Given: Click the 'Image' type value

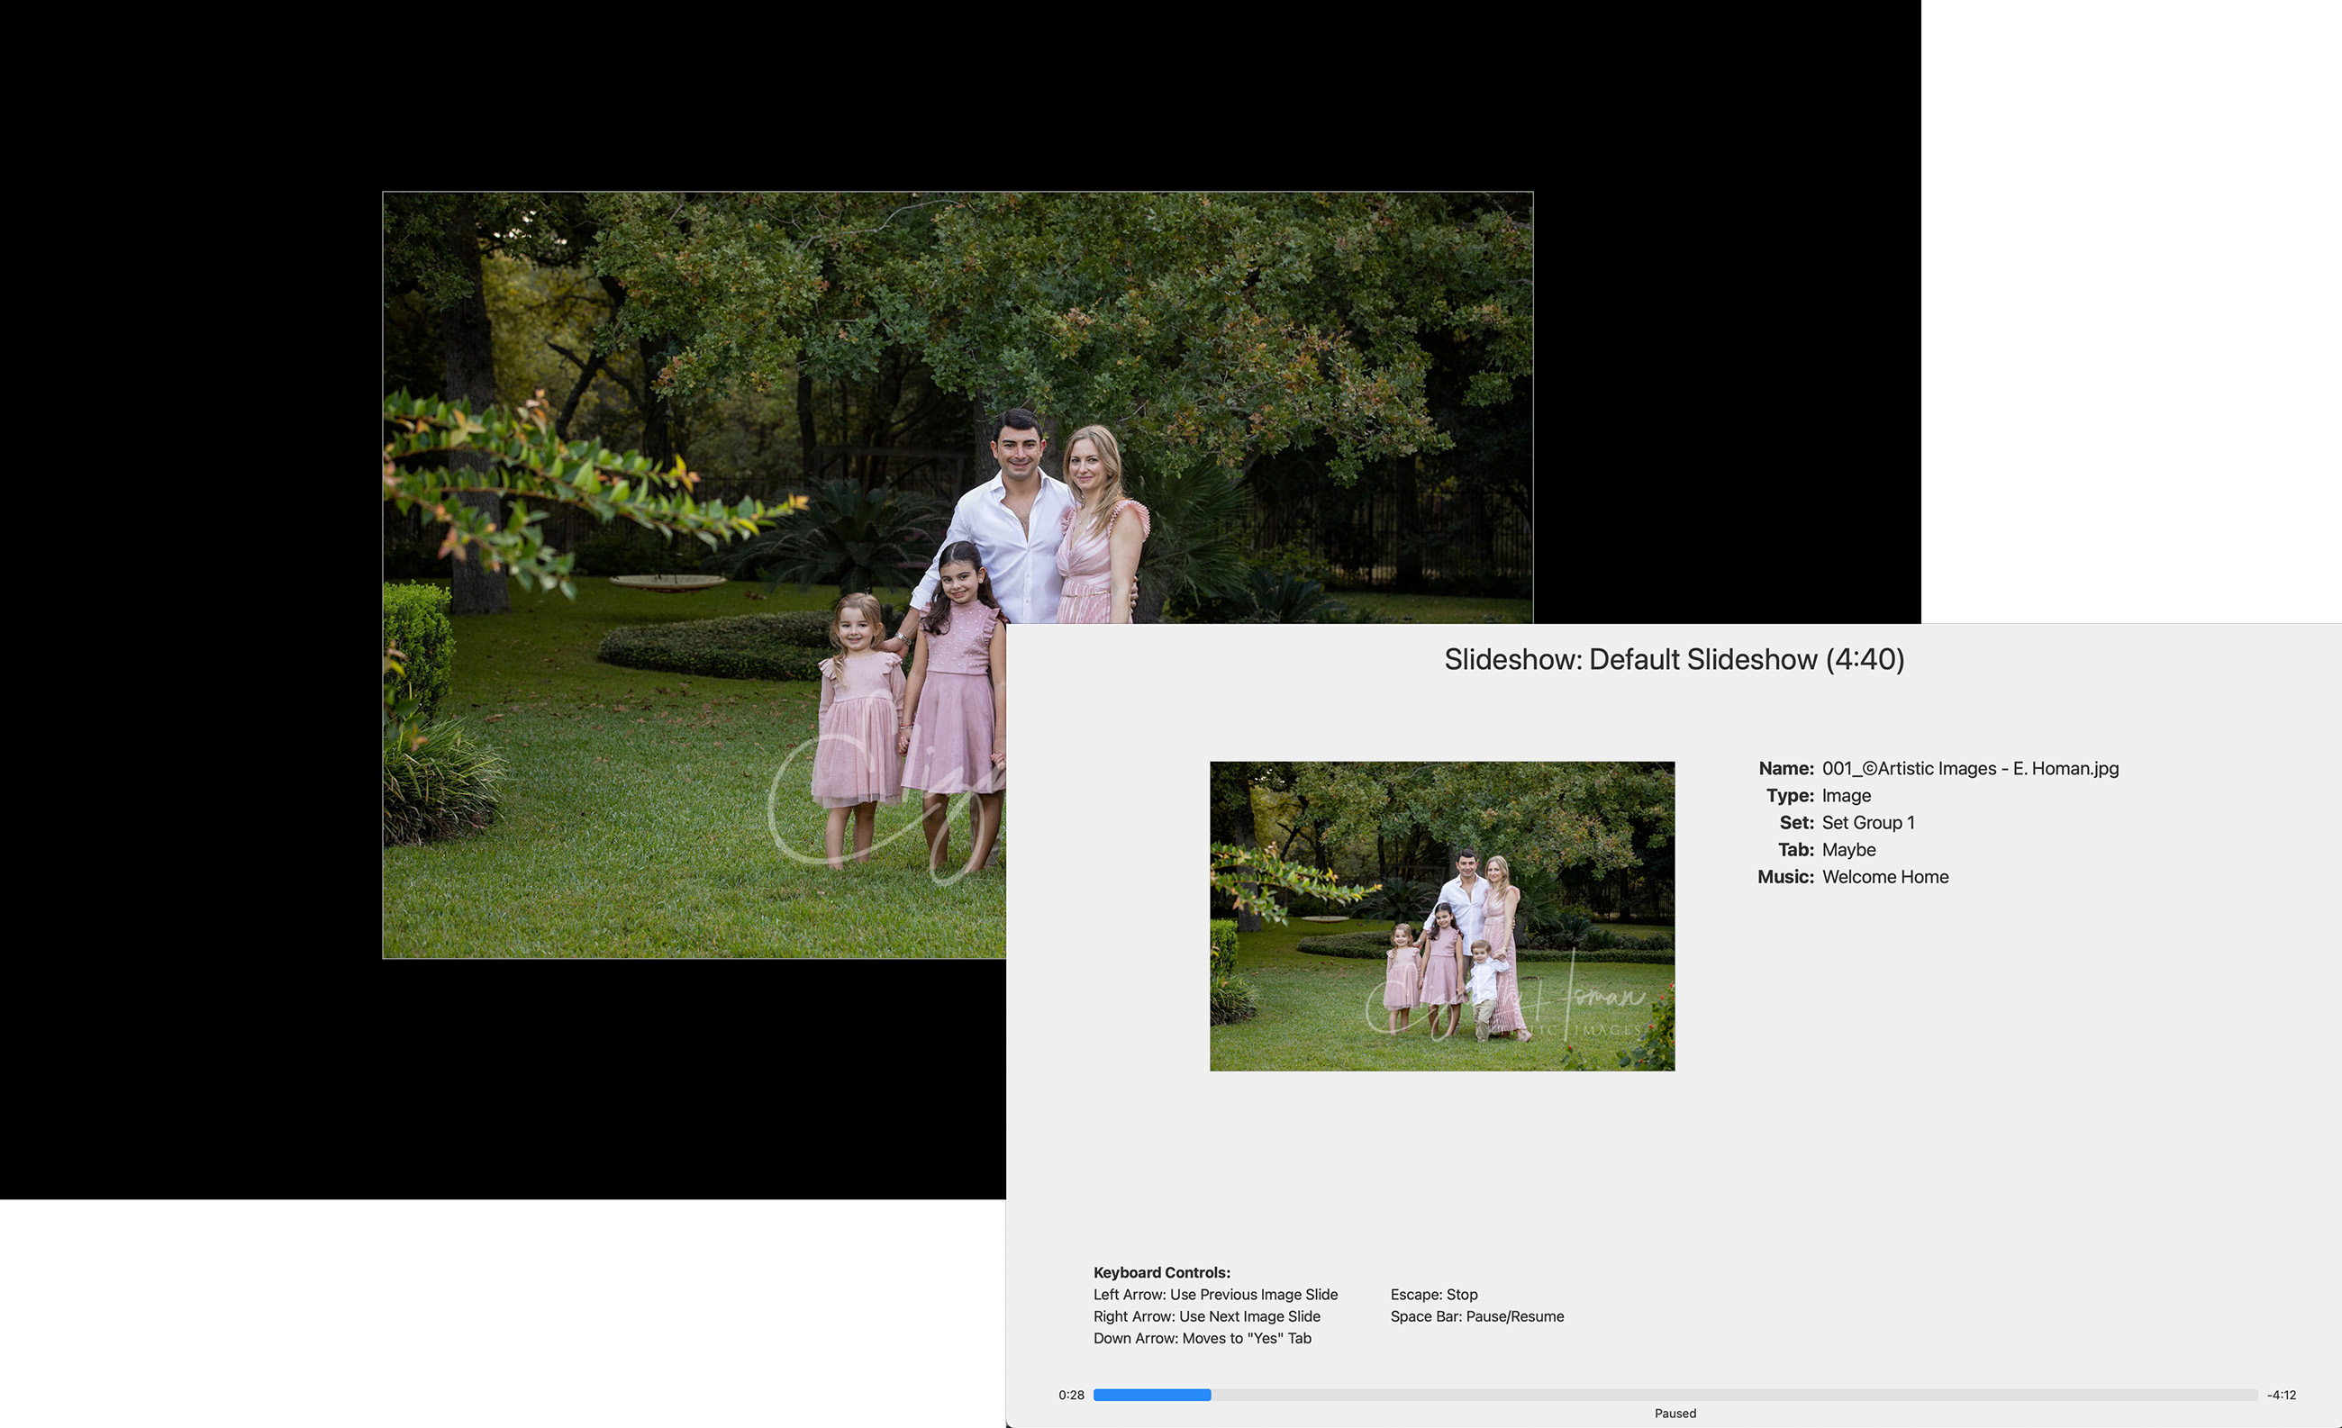Looking at the screenshot, I should coord(1846,795).
